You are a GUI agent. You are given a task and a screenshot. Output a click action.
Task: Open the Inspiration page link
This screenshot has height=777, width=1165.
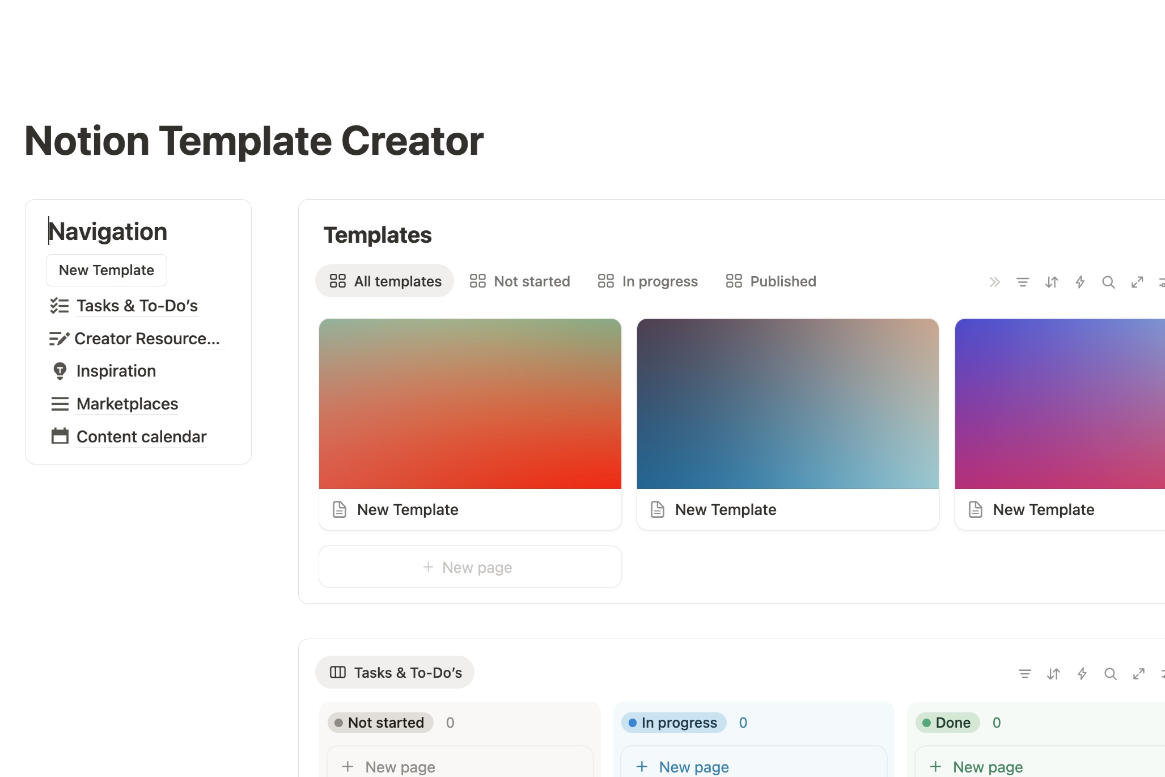pyautogui.click(x=116, y=371)
